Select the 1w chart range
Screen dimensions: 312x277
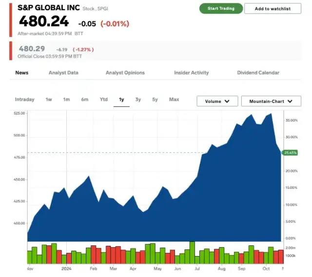pos(49,99)
